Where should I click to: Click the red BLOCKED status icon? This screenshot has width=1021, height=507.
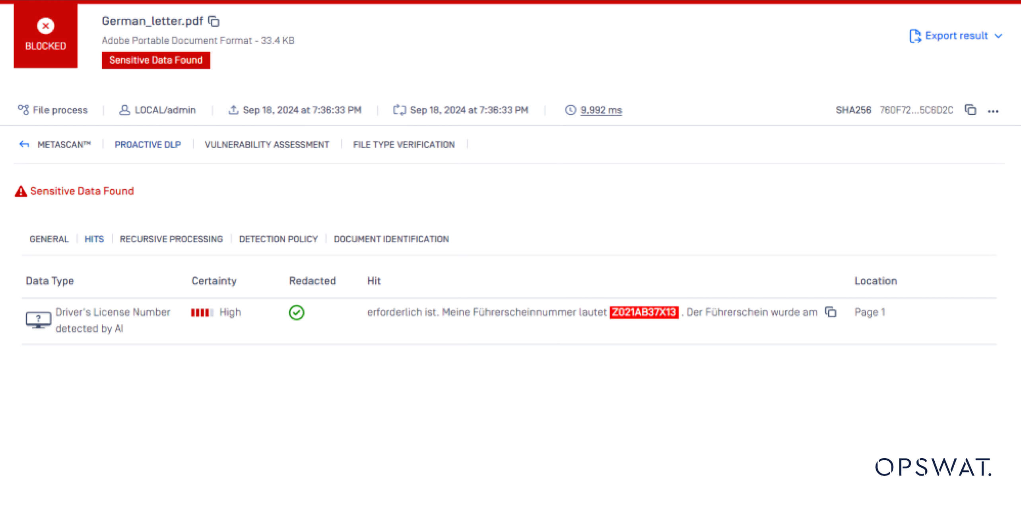(x=46, y=26)
